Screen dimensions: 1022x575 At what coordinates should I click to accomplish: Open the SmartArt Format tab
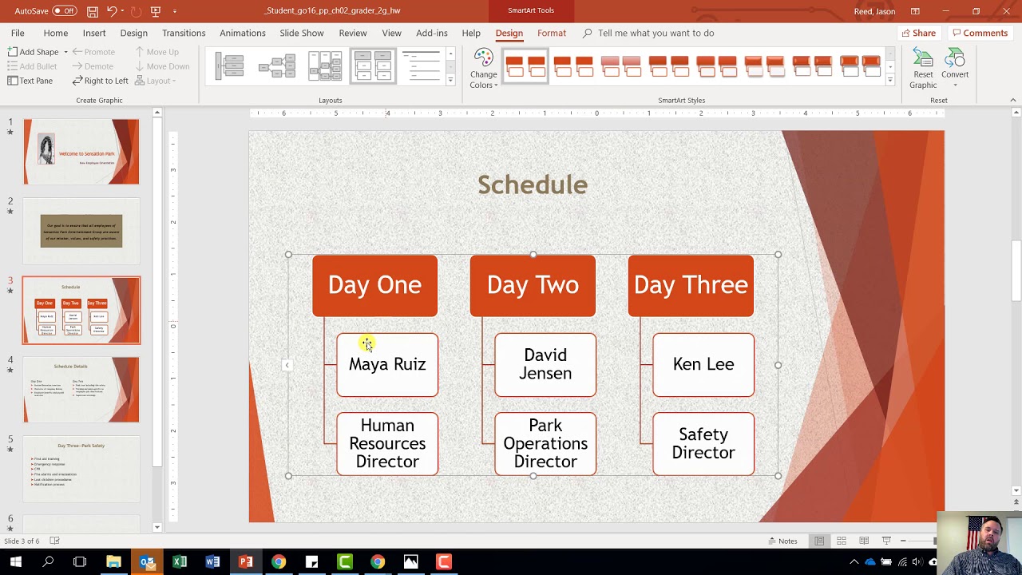tap(552, 33)
